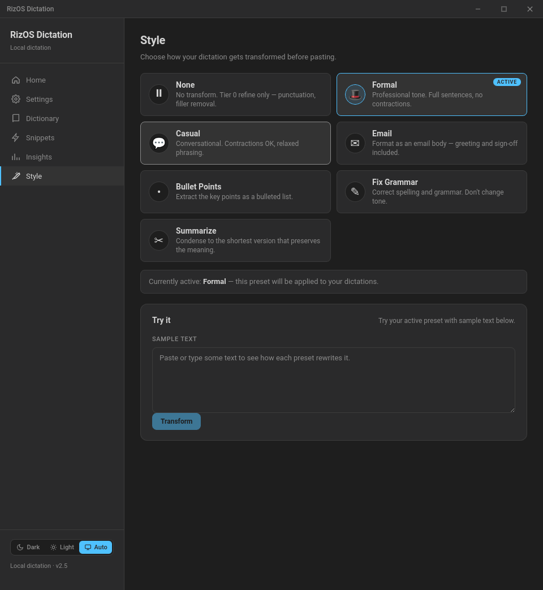This screenshot has width=543, height=590.
Task: Click the 'Currently active: Formal' status banner
Action: point(333,282)
